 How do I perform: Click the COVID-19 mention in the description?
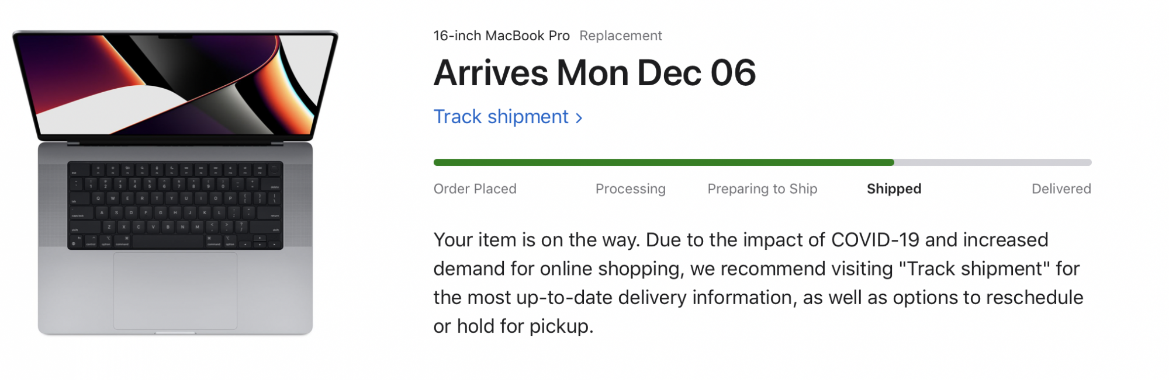click(875, 240)
